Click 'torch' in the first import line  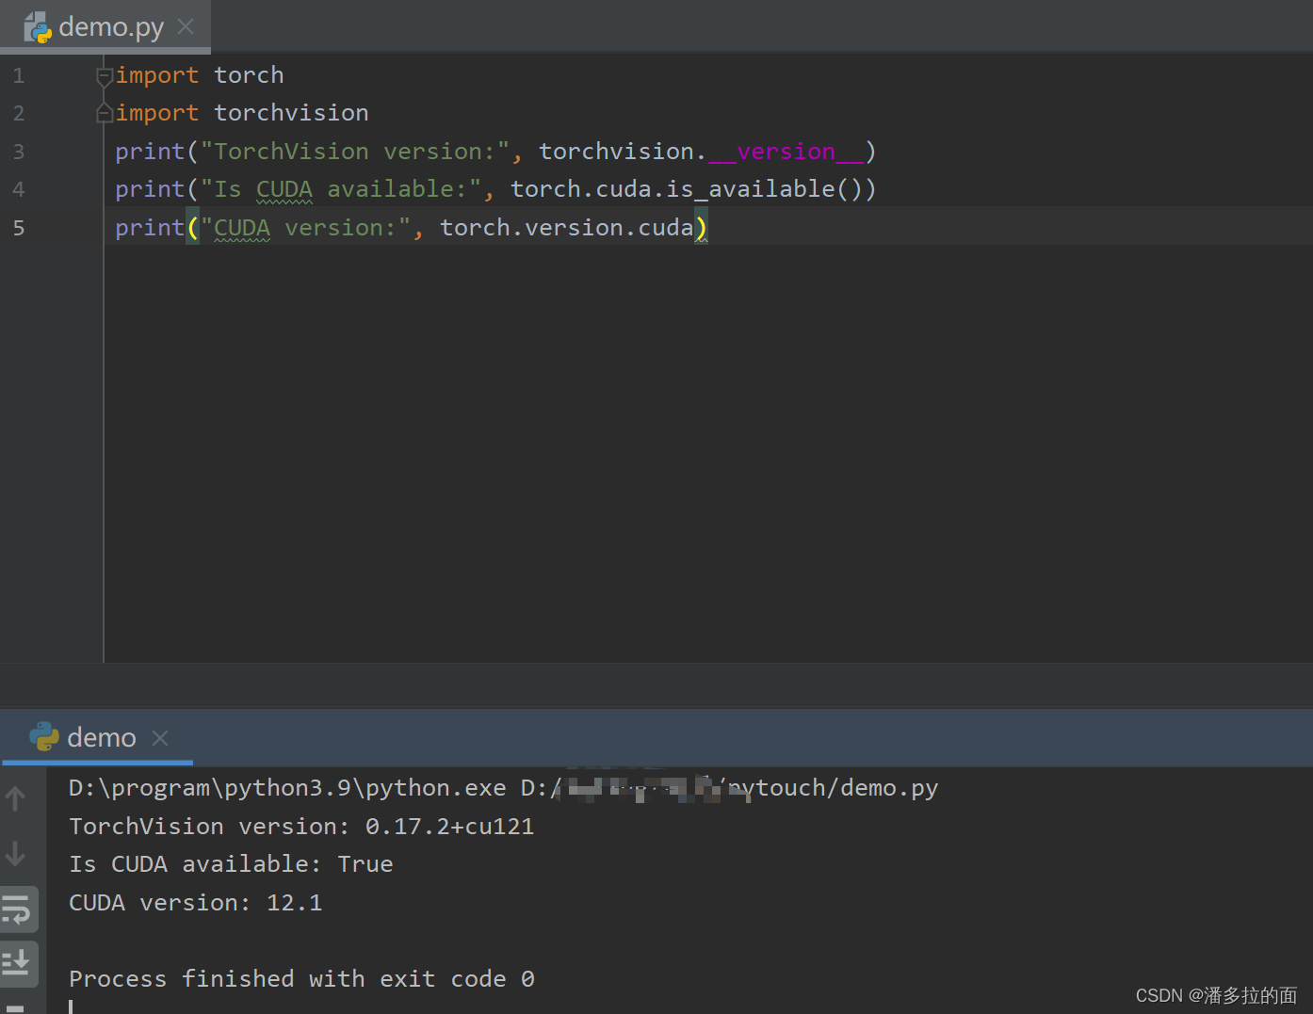tap(249, 75)
